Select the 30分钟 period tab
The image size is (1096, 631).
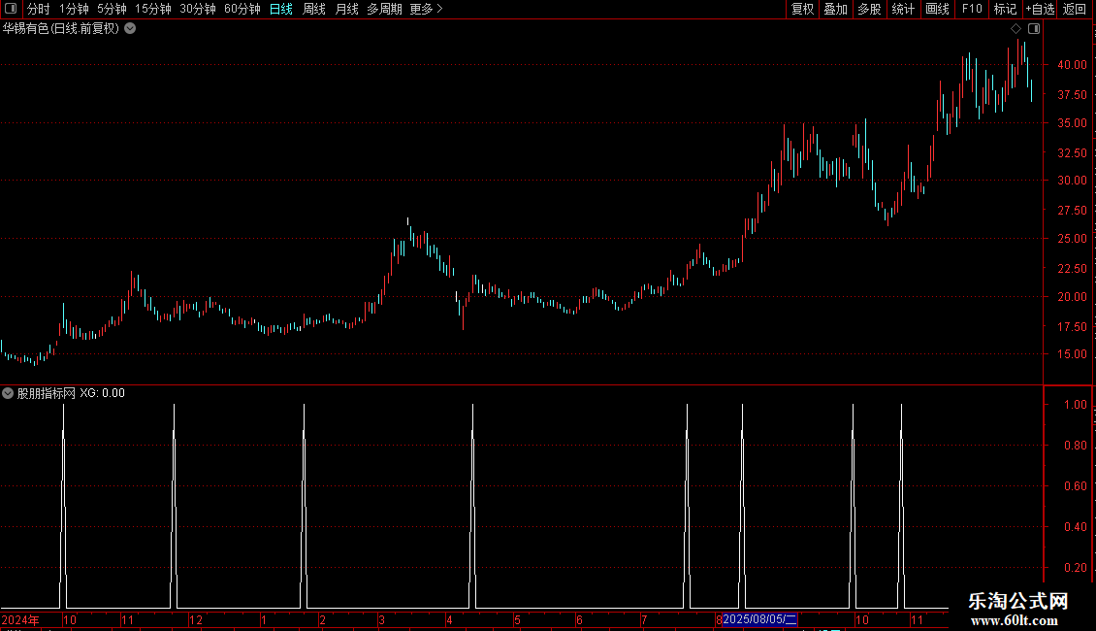[197, 9]
